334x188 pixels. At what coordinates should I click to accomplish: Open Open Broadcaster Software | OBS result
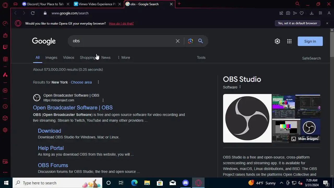73,108
